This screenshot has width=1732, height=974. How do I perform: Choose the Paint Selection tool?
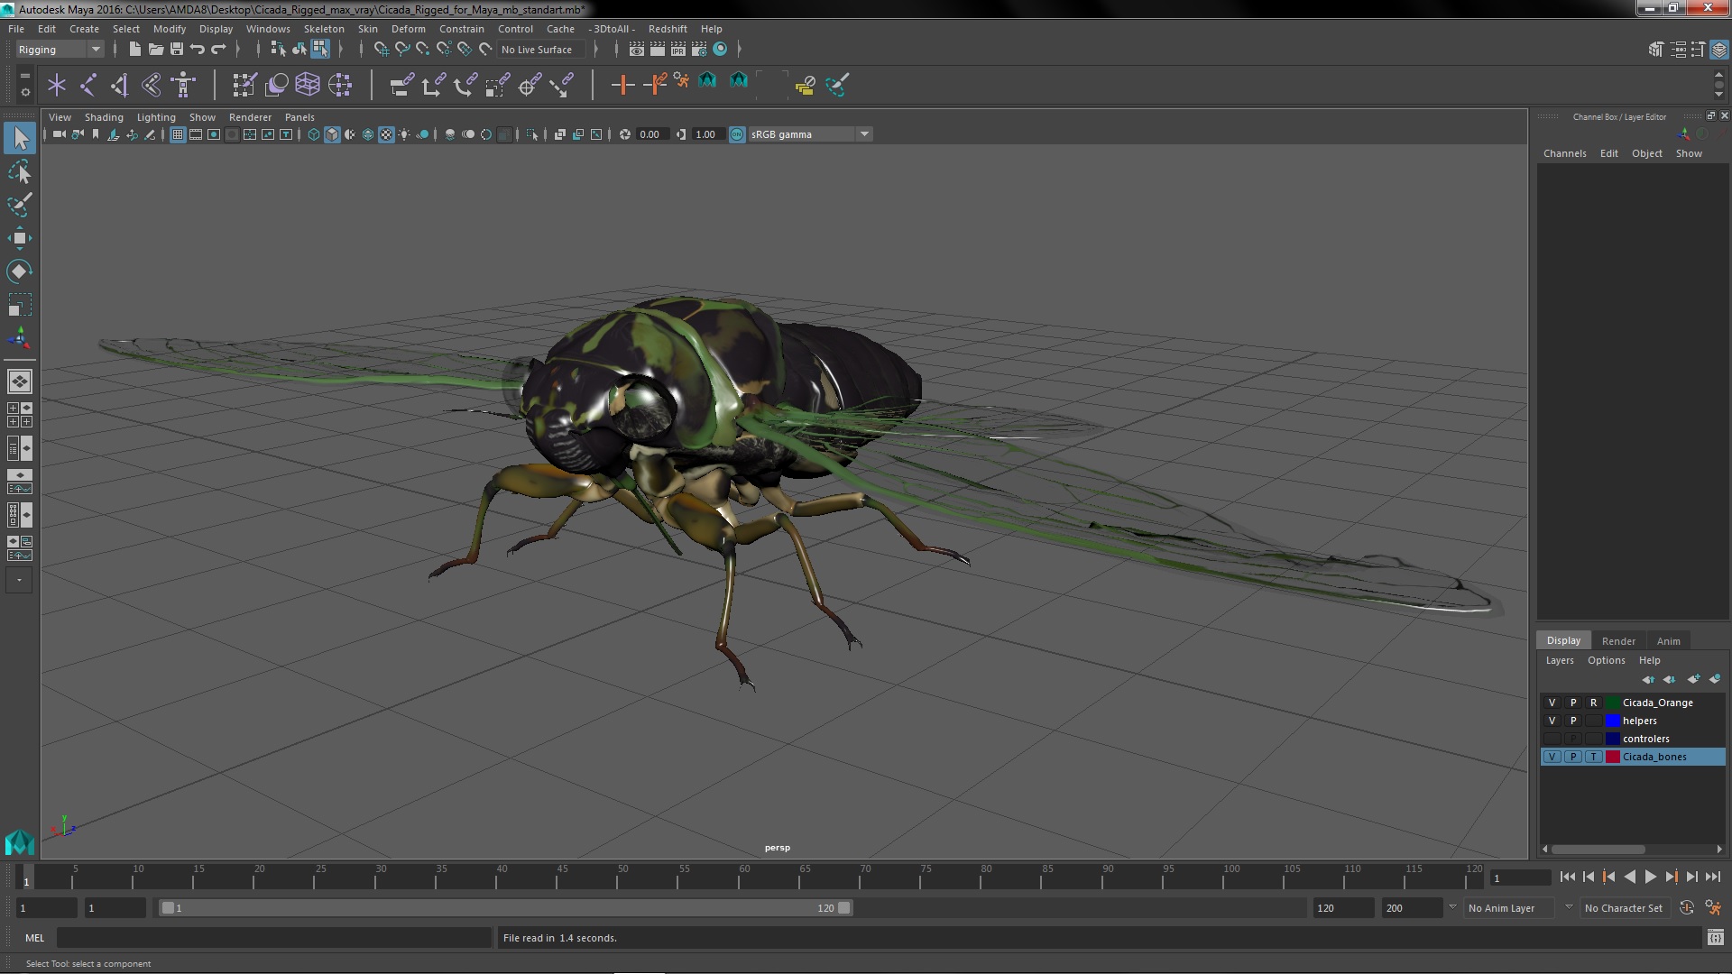pyautogui.click(x=20, y=205)
